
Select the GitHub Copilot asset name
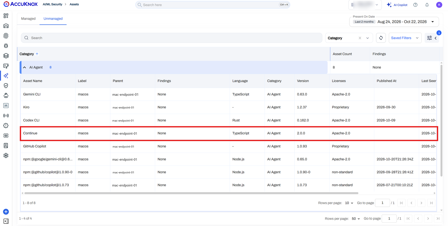35,146
